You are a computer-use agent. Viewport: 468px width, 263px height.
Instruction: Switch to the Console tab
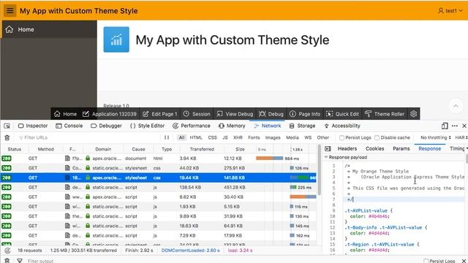coord(69,126)
